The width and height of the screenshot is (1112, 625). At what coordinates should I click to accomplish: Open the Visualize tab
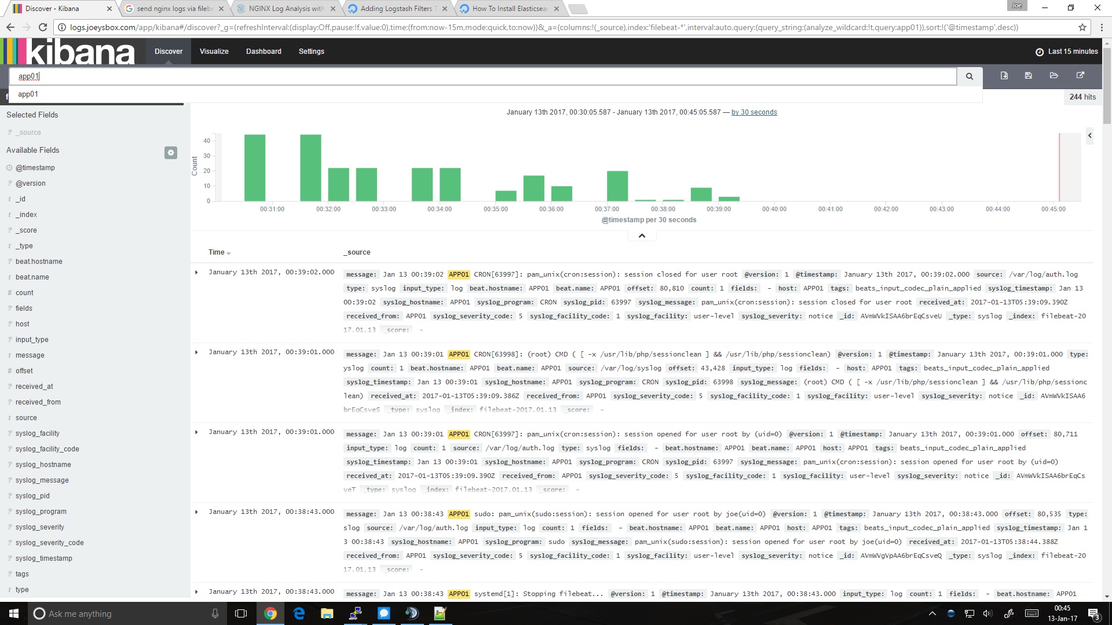[214, 52]
